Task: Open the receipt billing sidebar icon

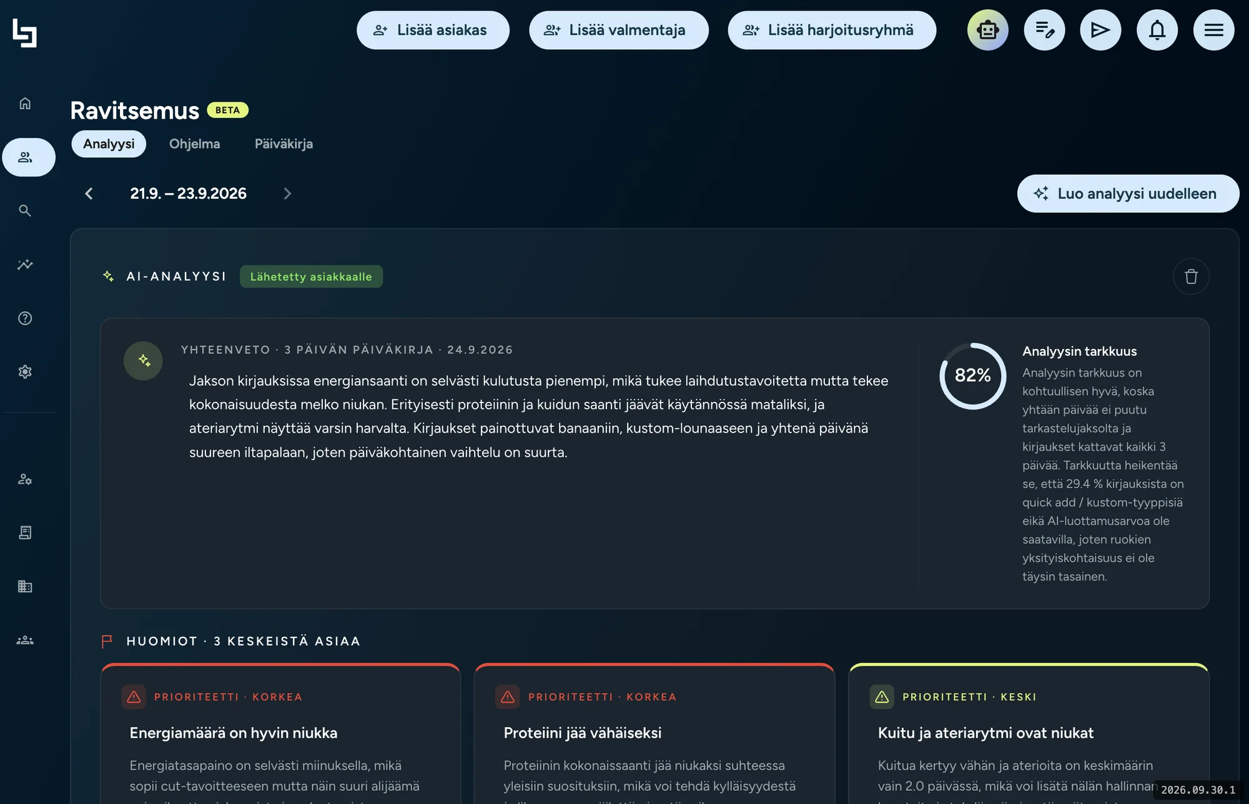Action: [25, 532]
